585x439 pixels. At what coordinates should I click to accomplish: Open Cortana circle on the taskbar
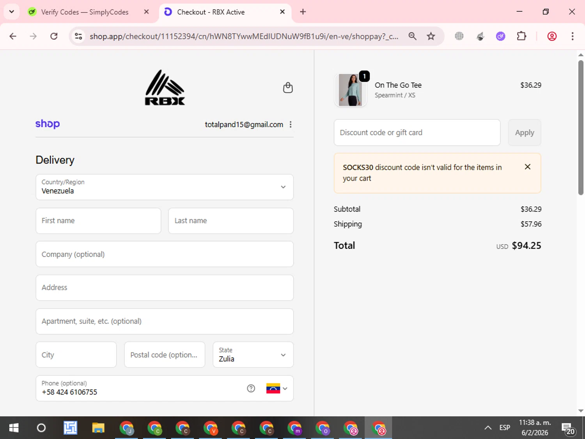(x=41, y=428)
